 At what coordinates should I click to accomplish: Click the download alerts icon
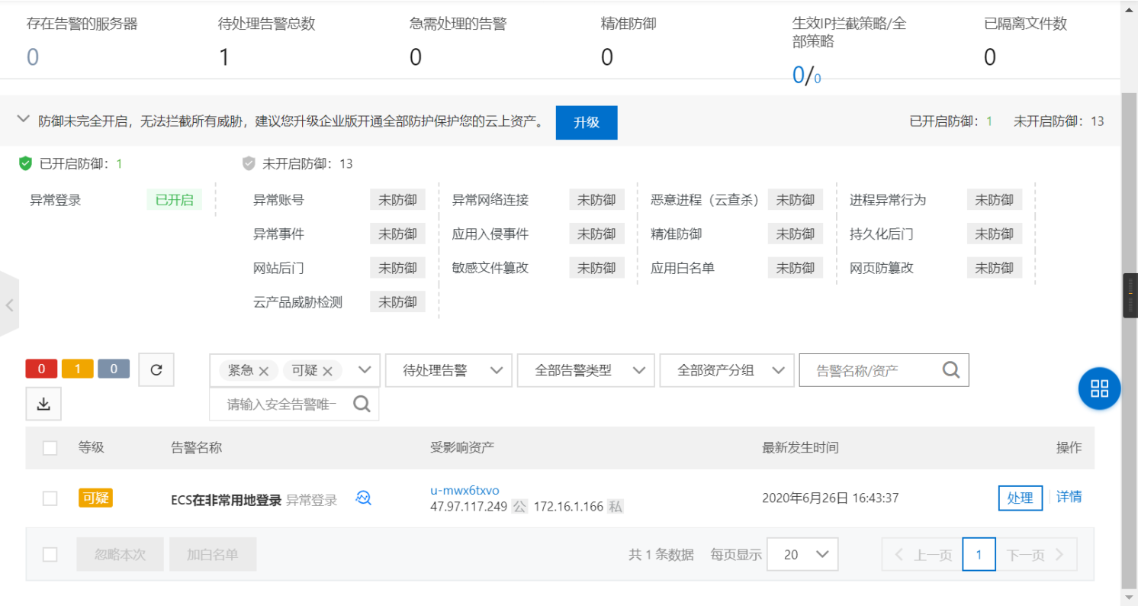tap(43, 404)
